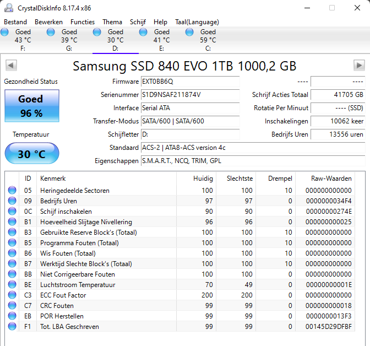Viewport: 370px width, 346px height.
Task: Click status orb for Wis Fouten
Action: click(x=12, y=253)
